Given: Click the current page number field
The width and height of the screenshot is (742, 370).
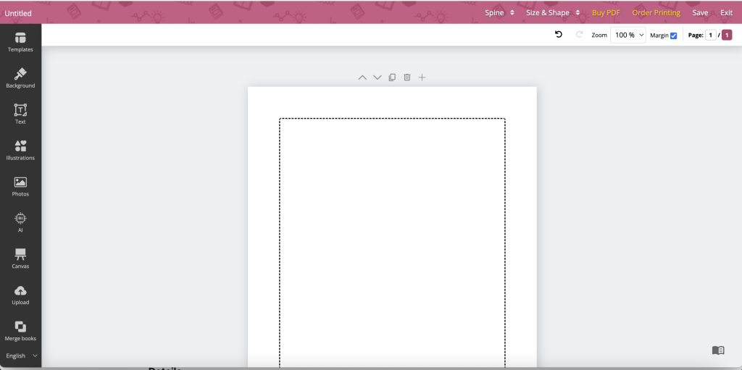Looking at the screenshot, I should [710, 35].
